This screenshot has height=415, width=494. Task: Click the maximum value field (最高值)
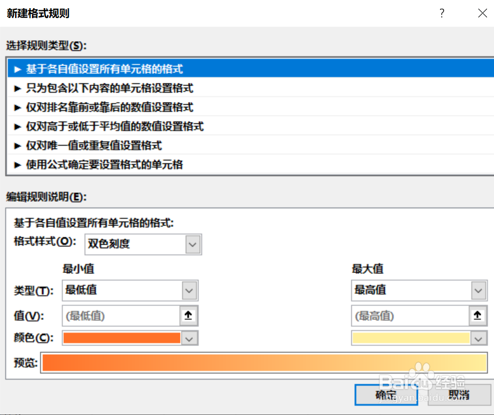(410, 315)
